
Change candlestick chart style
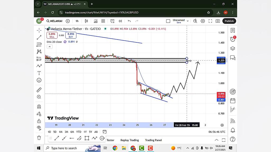(x=86, y=21)
